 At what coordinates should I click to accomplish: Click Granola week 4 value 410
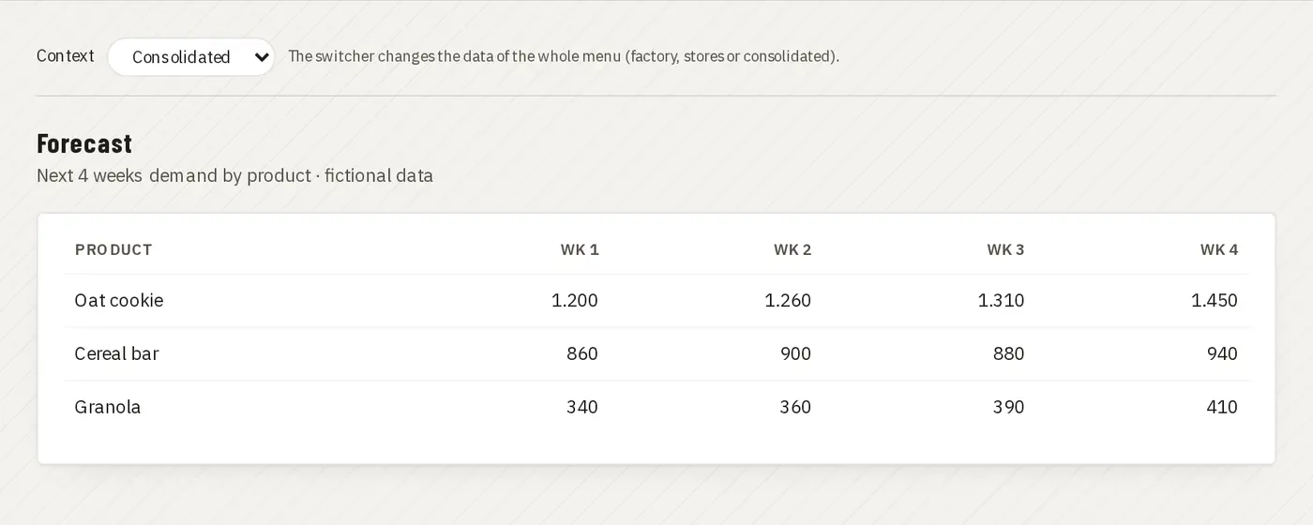coord(1222,407)
